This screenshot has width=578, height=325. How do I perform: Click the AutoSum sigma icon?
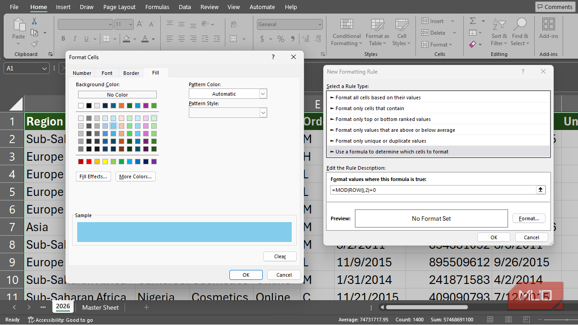pyautogui.click(x=473, y=21)
